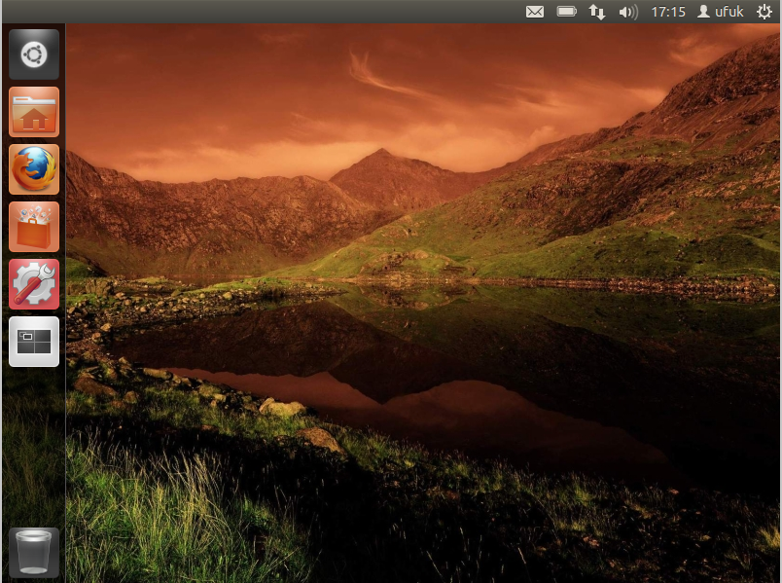Open the Ubuntu Software Center

33,226
